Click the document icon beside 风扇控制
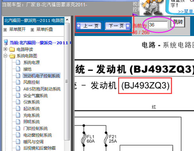 [x=18, y=82]
